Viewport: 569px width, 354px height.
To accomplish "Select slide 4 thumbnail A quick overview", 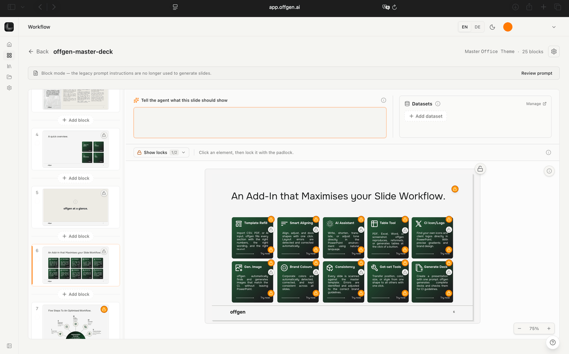I will pyautogui.click(x=75, y=149).
